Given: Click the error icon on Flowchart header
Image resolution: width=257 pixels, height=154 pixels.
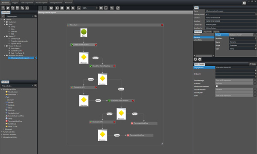Looking at the screenshot, I should click(x=162, y=25).
